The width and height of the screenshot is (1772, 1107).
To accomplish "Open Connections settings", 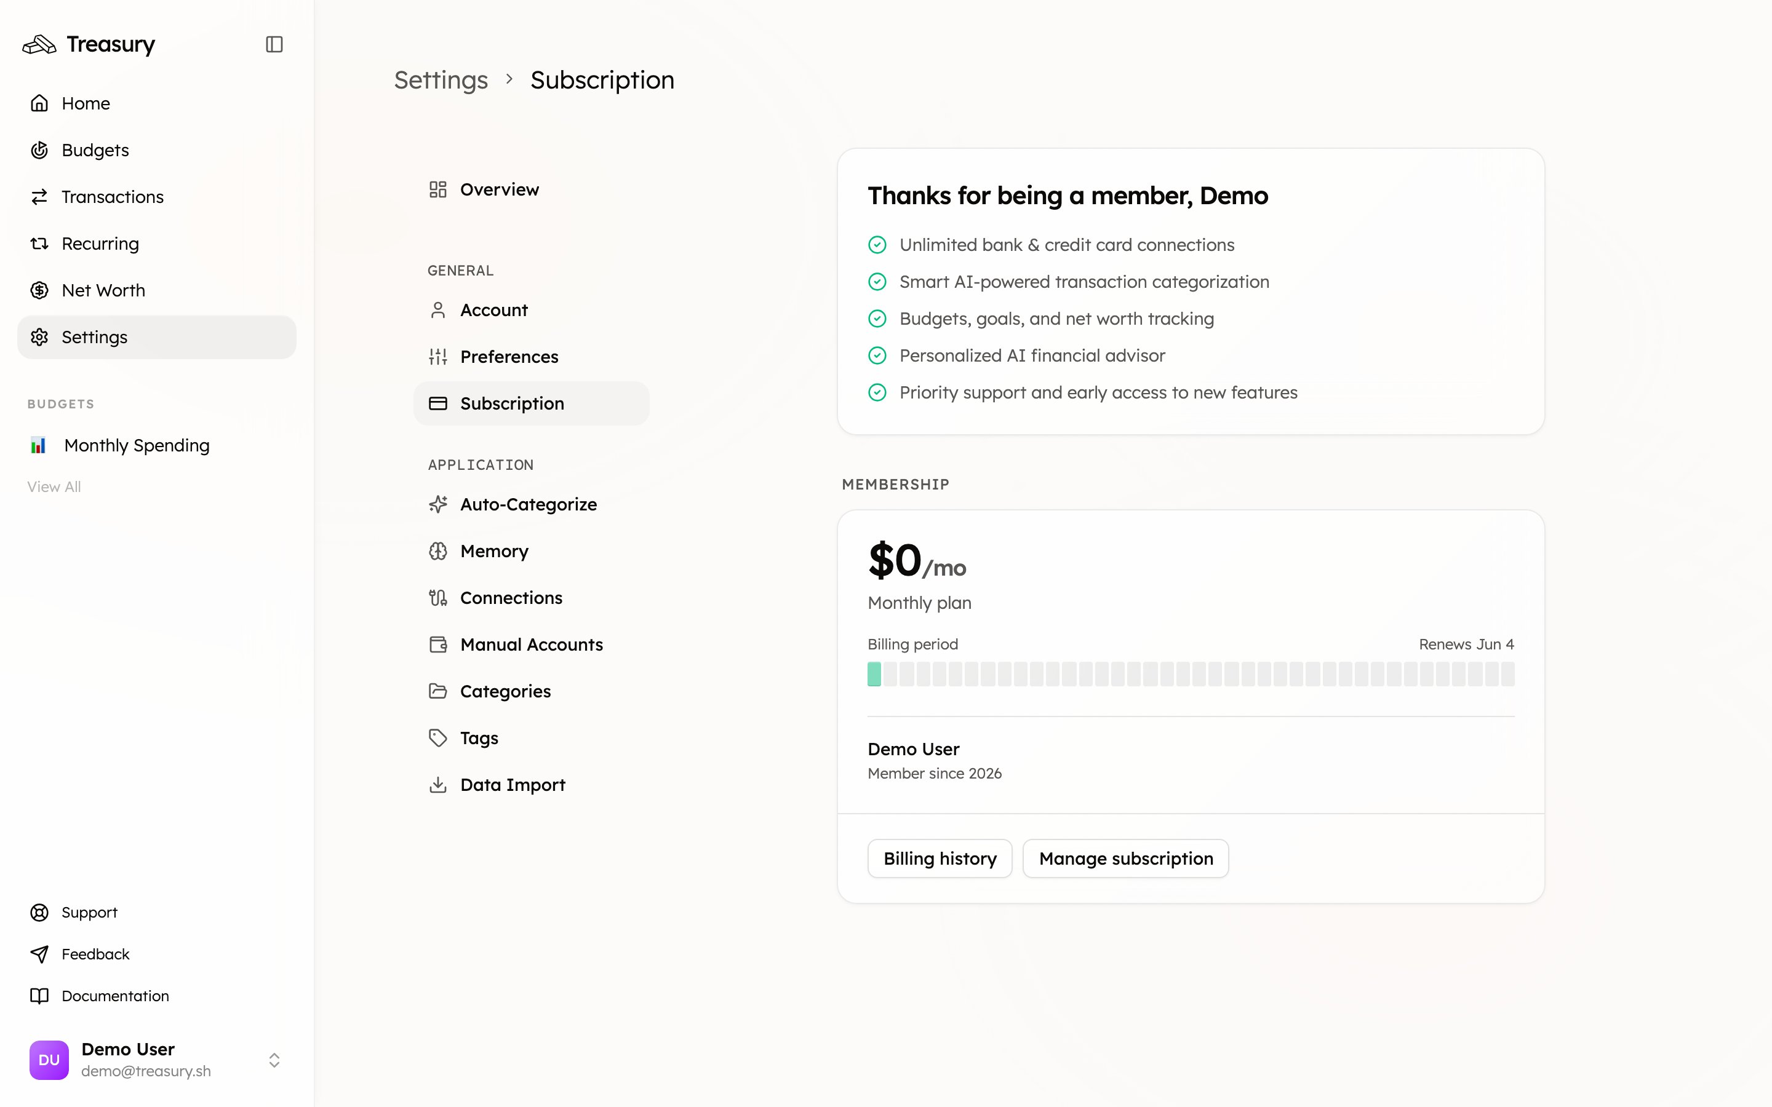I will 532,598.
